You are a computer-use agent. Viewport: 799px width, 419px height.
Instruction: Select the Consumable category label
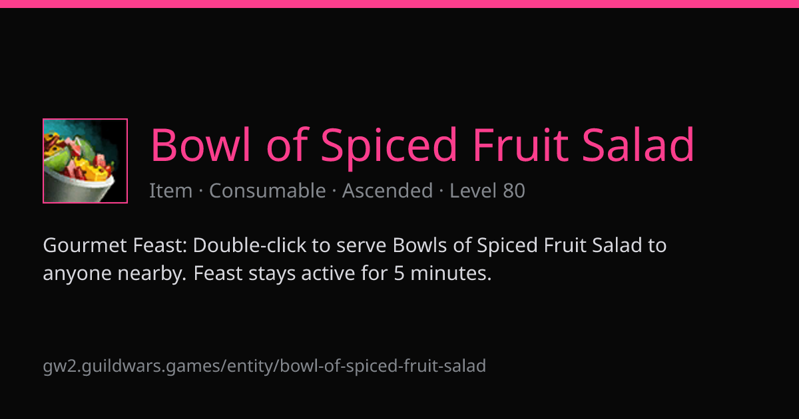click(x=268, y=191)
